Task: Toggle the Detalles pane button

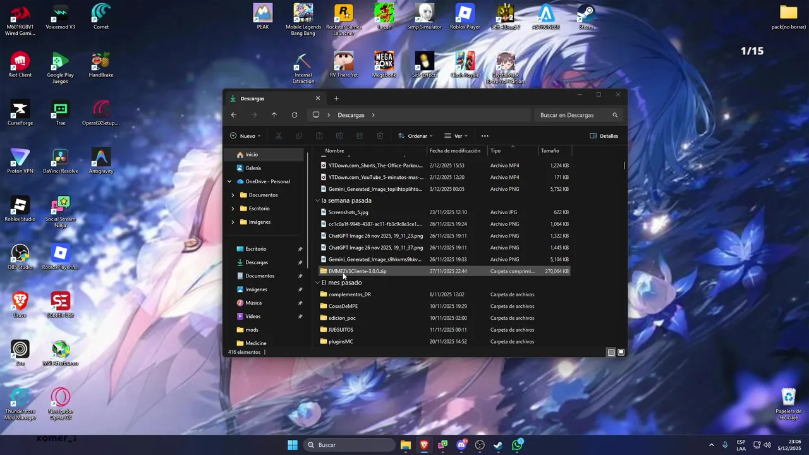Action: [604, 136]
